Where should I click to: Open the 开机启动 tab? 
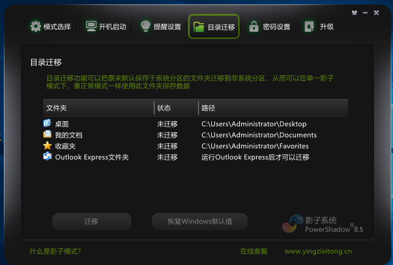pyautogui.click(x=106, y=27)
